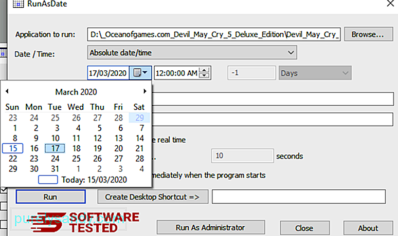Select March 21 in calendar
The height and width of the screenshot is (236, 398).
pos(139,148)
